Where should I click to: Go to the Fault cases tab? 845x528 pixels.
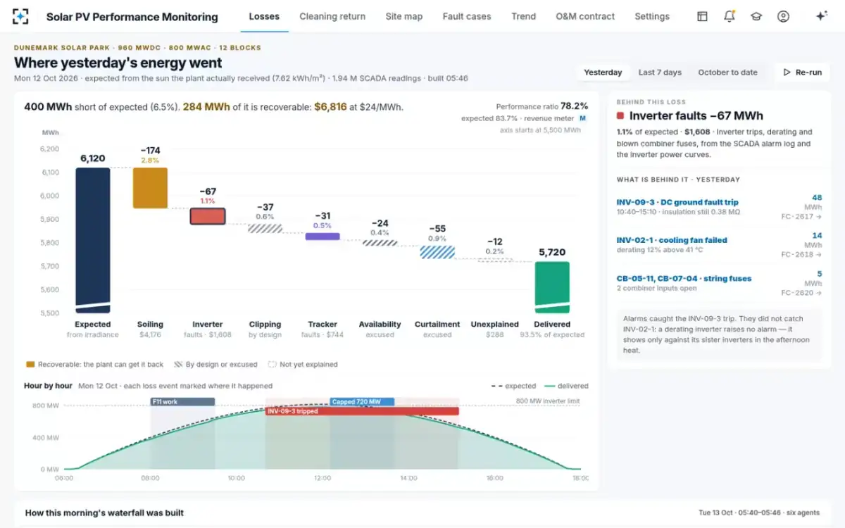click(x=467, y=16)
